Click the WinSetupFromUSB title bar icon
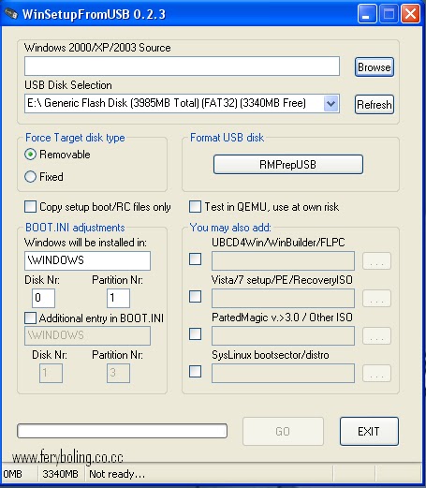Screen dimensions: 426x488 pyautogui.click(x=11, y=14)
